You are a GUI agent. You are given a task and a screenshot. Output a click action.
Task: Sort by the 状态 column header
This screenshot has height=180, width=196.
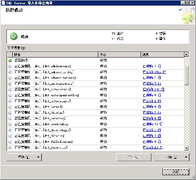(120, 54)
